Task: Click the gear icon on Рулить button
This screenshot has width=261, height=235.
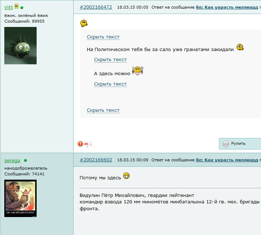Action: point(226,144)
